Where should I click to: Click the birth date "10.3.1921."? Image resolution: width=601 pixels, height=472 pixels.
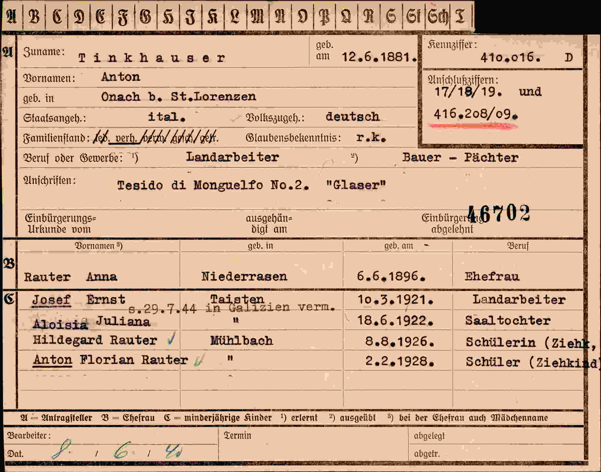(x=395, y=299)
